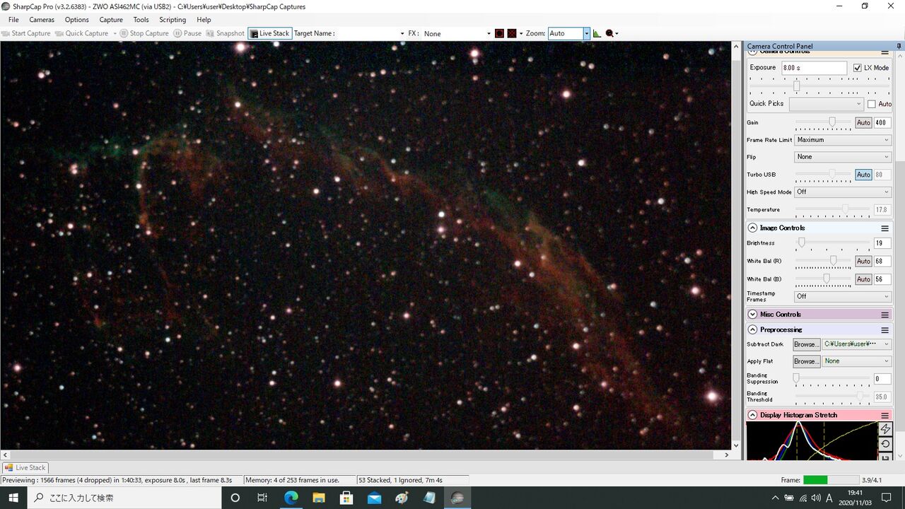Image resolution: width=905 pixels, height=509 pixels.
Task: Open the File menu
Action: (13, 20)
